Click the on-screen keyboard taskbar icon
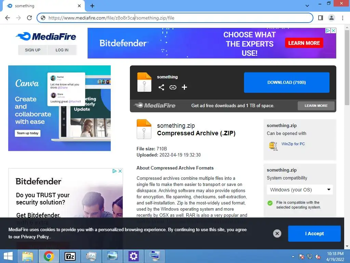The image size is (350, 263). tap(154, 256)
